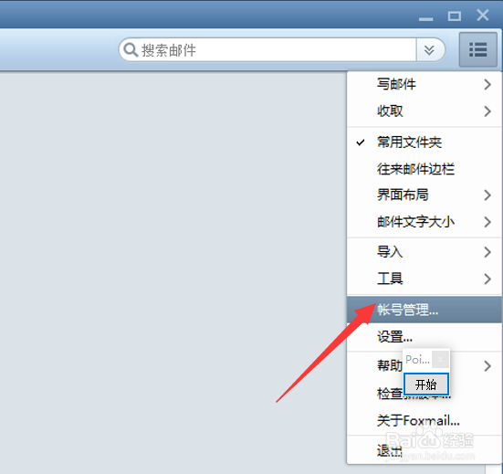503x474 pixels.
Task: Expand the 工具 submenu arrow
Action: [487, 279]
